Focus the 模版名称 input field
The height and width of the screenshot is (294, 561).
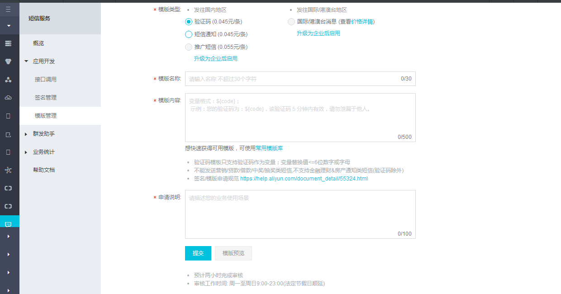tap(294, 79)
